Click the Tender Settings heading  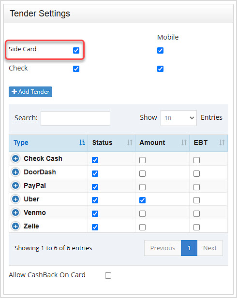point(40,14)
